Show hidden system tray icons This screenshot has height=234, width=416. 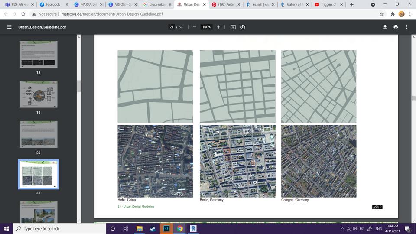342,228
